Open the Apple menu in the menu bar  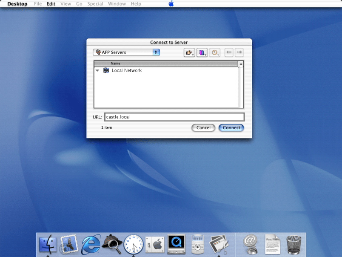pyautogui.click(x=171, y=4)
